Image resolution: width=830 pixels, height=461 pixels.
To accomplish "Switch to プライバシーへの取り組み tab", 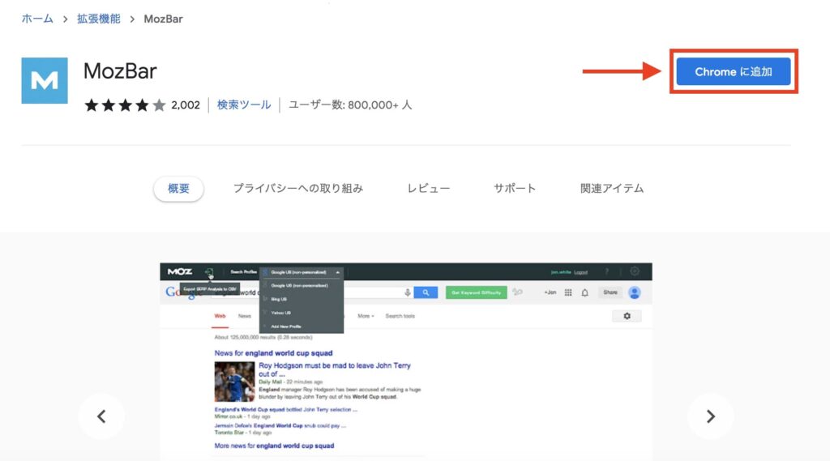I will tap(298, 189).
